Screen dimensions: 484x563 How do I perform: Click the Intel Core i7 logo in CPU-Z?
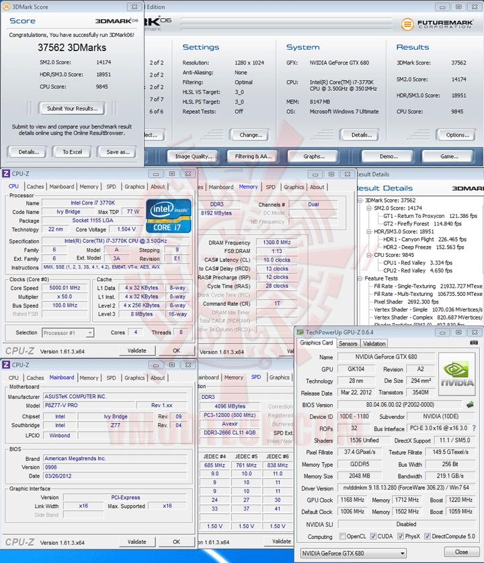pyautogui.click(x=168, y=216)
